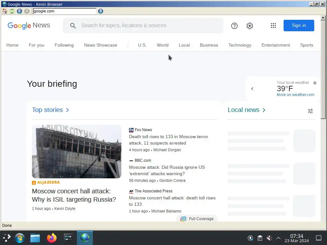The width and height of the screenshot is (327, 245).
Task: Click the magnifier search icon
Action: click(73, 26)
